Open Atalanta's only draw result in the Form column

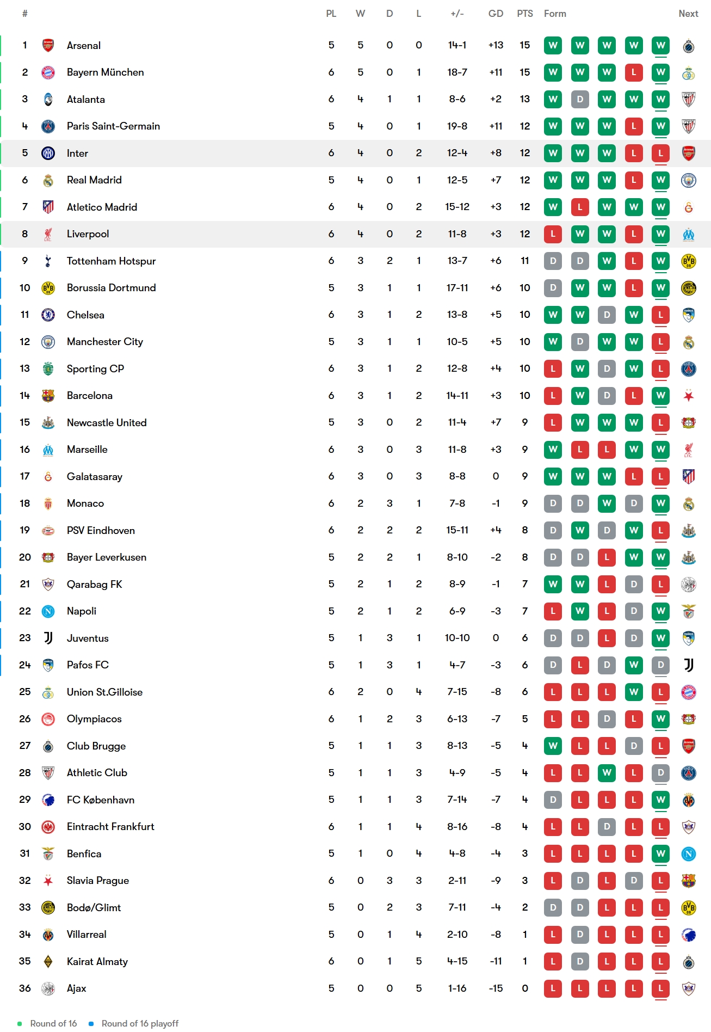coord(580,99)
